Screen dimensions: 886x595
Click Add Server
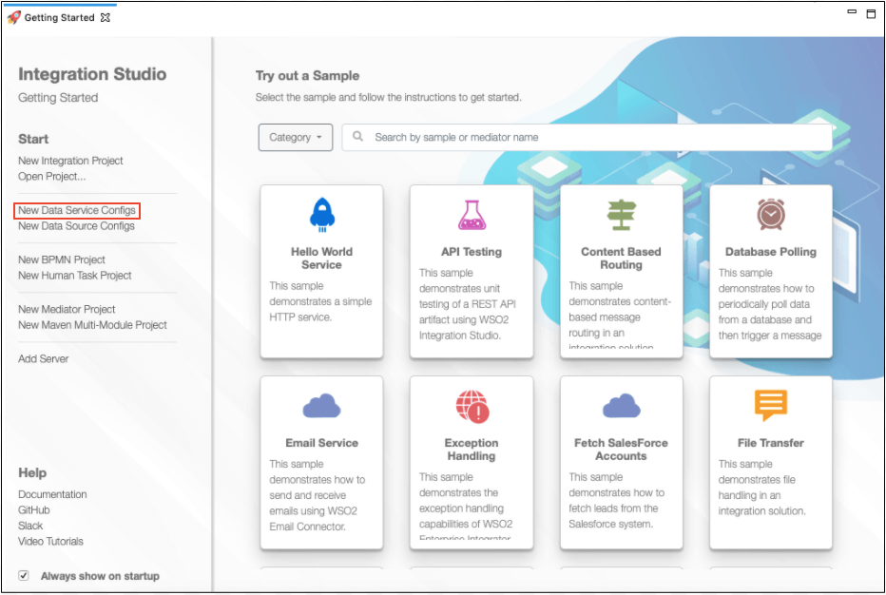tap(43, 358)
